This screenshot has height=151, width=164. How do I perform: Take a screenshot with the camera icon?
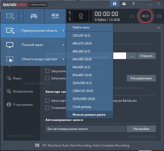pyautogui.click(x=159, y=16)
